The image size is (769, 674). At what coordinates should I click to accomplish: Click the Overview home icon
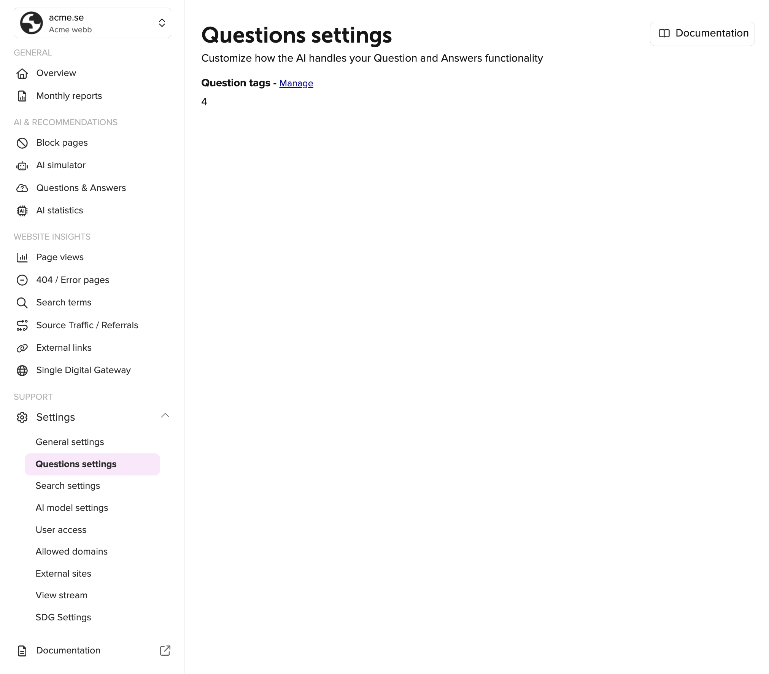point(22,73)
